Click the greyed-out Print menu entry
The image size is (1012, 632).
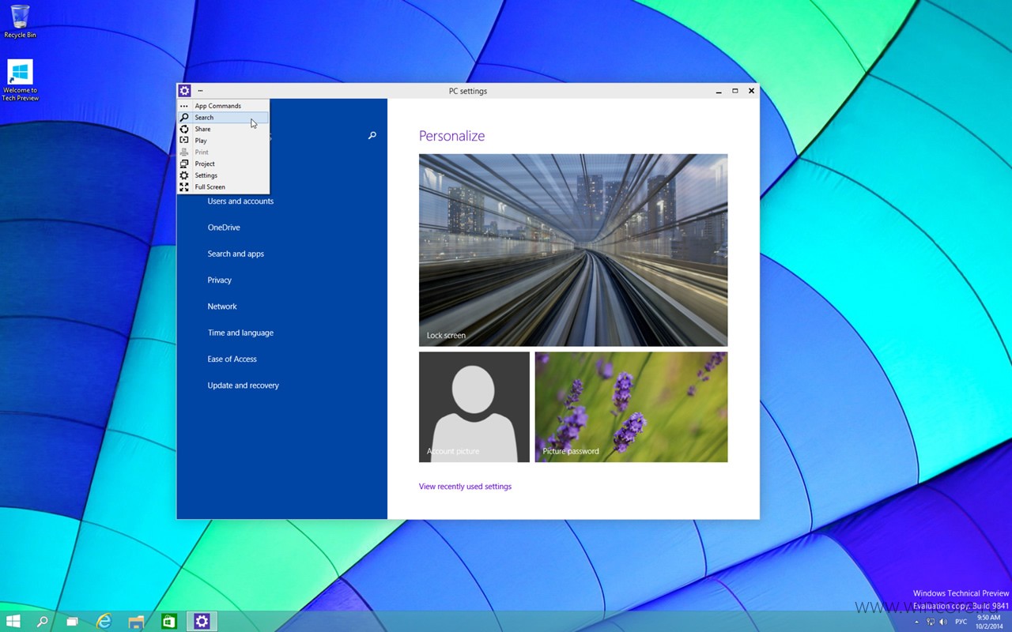pyautogui.click(x=223, y=152)
